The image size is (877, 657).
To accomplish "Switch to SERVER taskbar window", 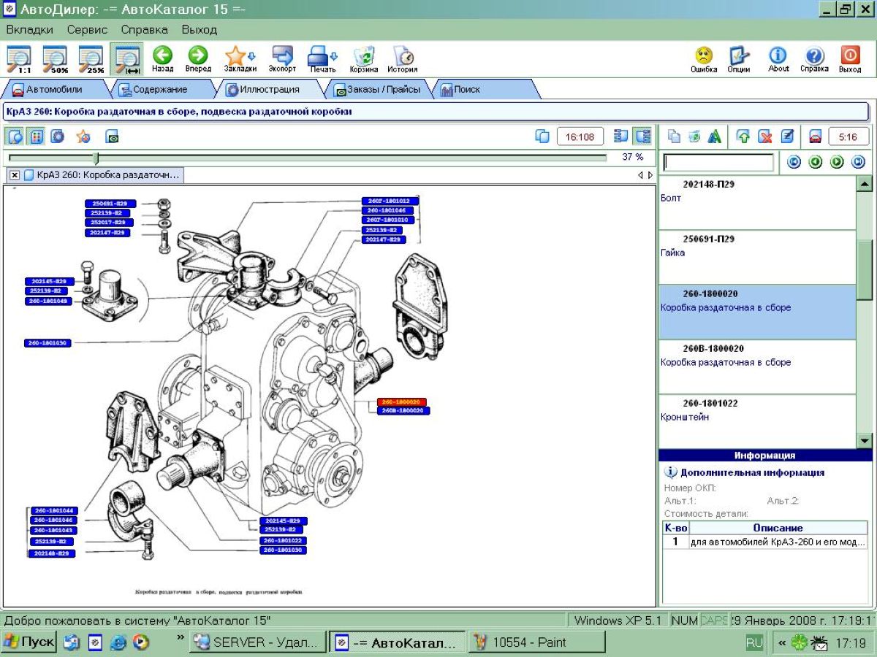I will pyautogui.click(x=257, y=642).
